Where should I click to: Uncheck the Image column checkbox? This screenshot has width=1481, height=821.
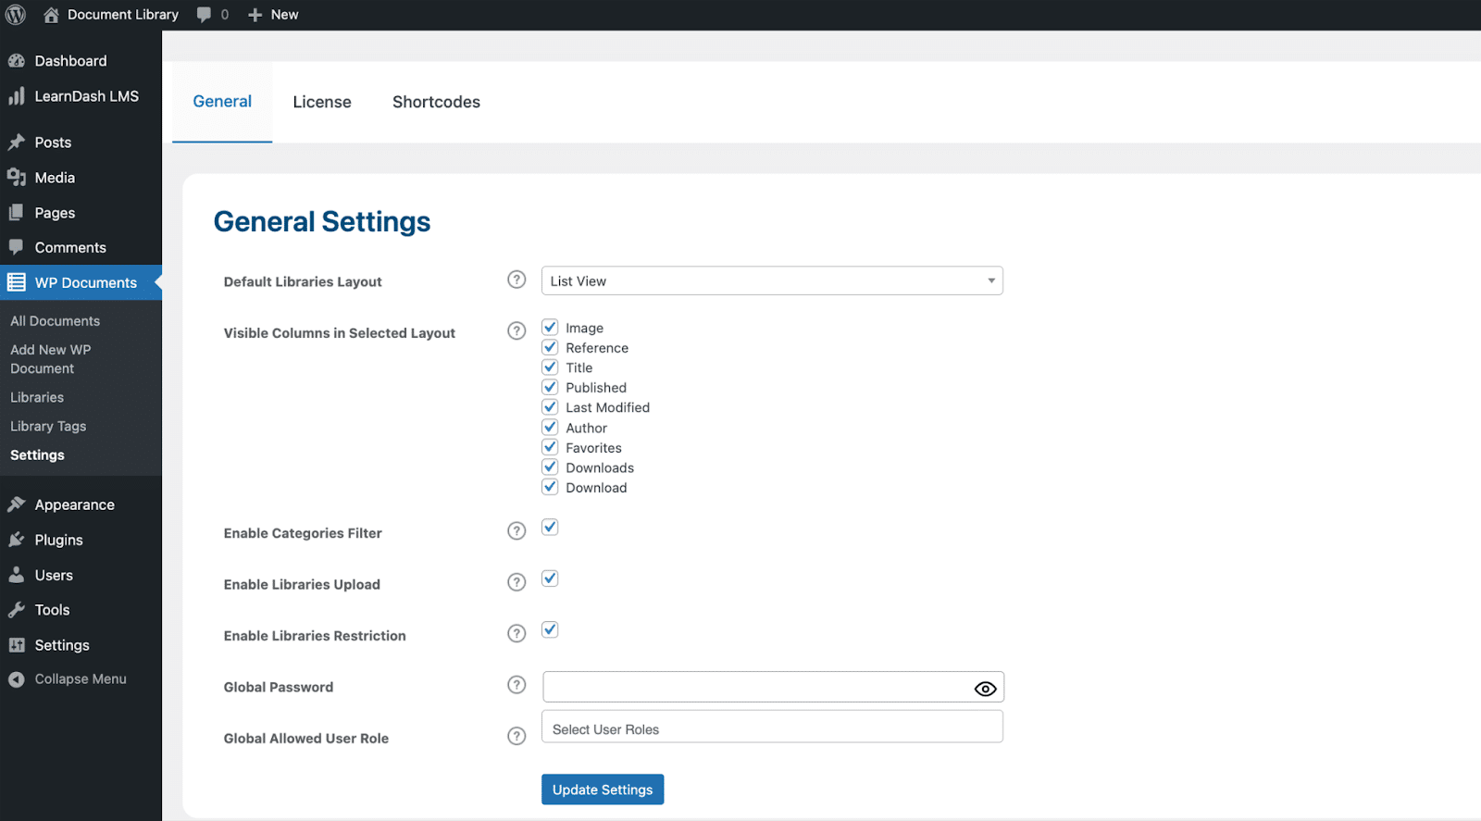550,327
